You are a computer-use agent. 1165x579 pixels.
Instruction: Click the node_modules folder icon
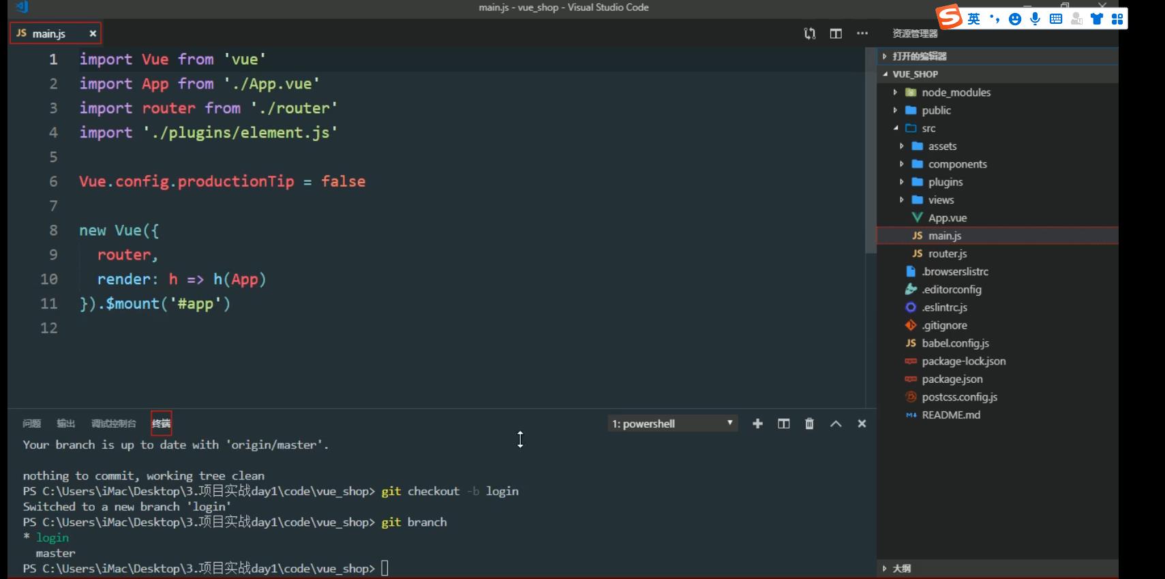pyautogui.click(x=911, y=92)
